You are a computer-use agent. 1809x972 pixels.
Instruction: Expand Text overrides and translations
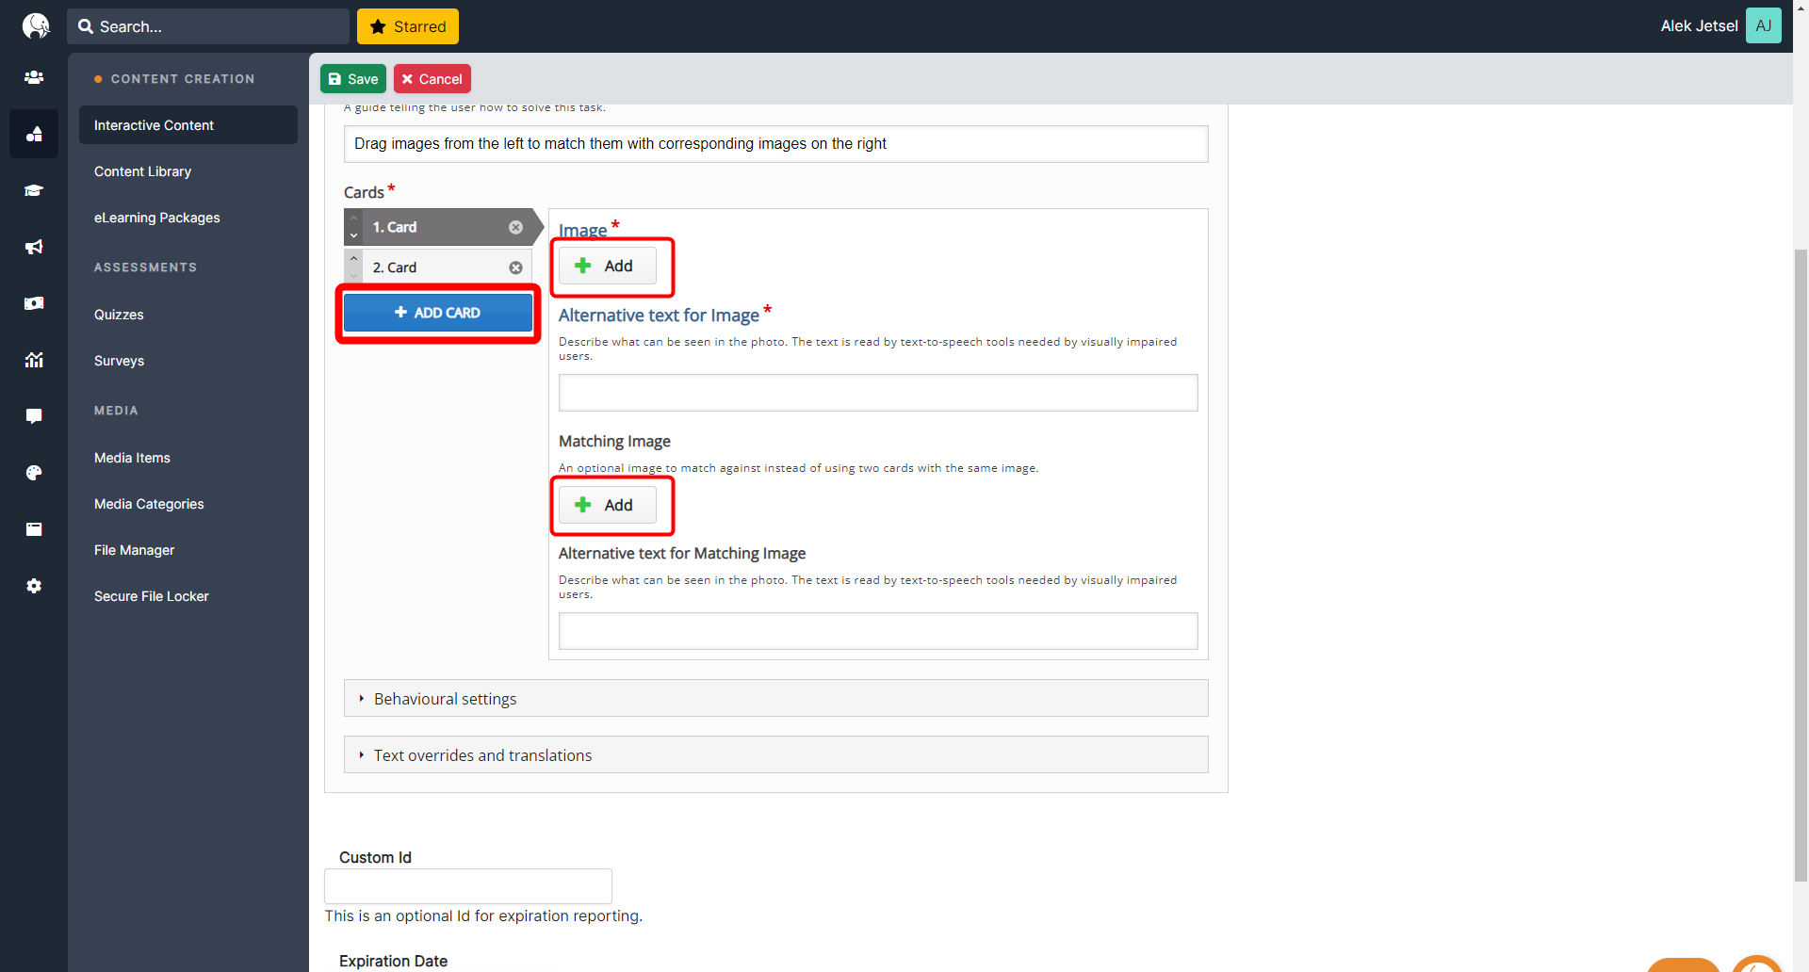[776, 755]
